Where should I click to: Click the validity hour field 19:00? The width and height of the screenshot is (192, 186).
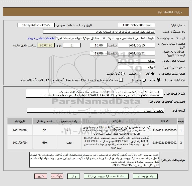click(x=99, y=53)
